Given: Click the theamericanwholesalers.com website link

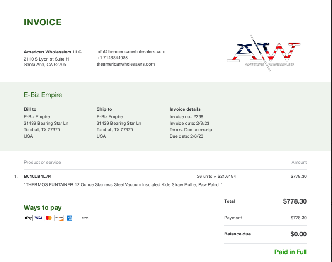Looking at the screenshot, I should pyautogui.click(x=126, y=64).
